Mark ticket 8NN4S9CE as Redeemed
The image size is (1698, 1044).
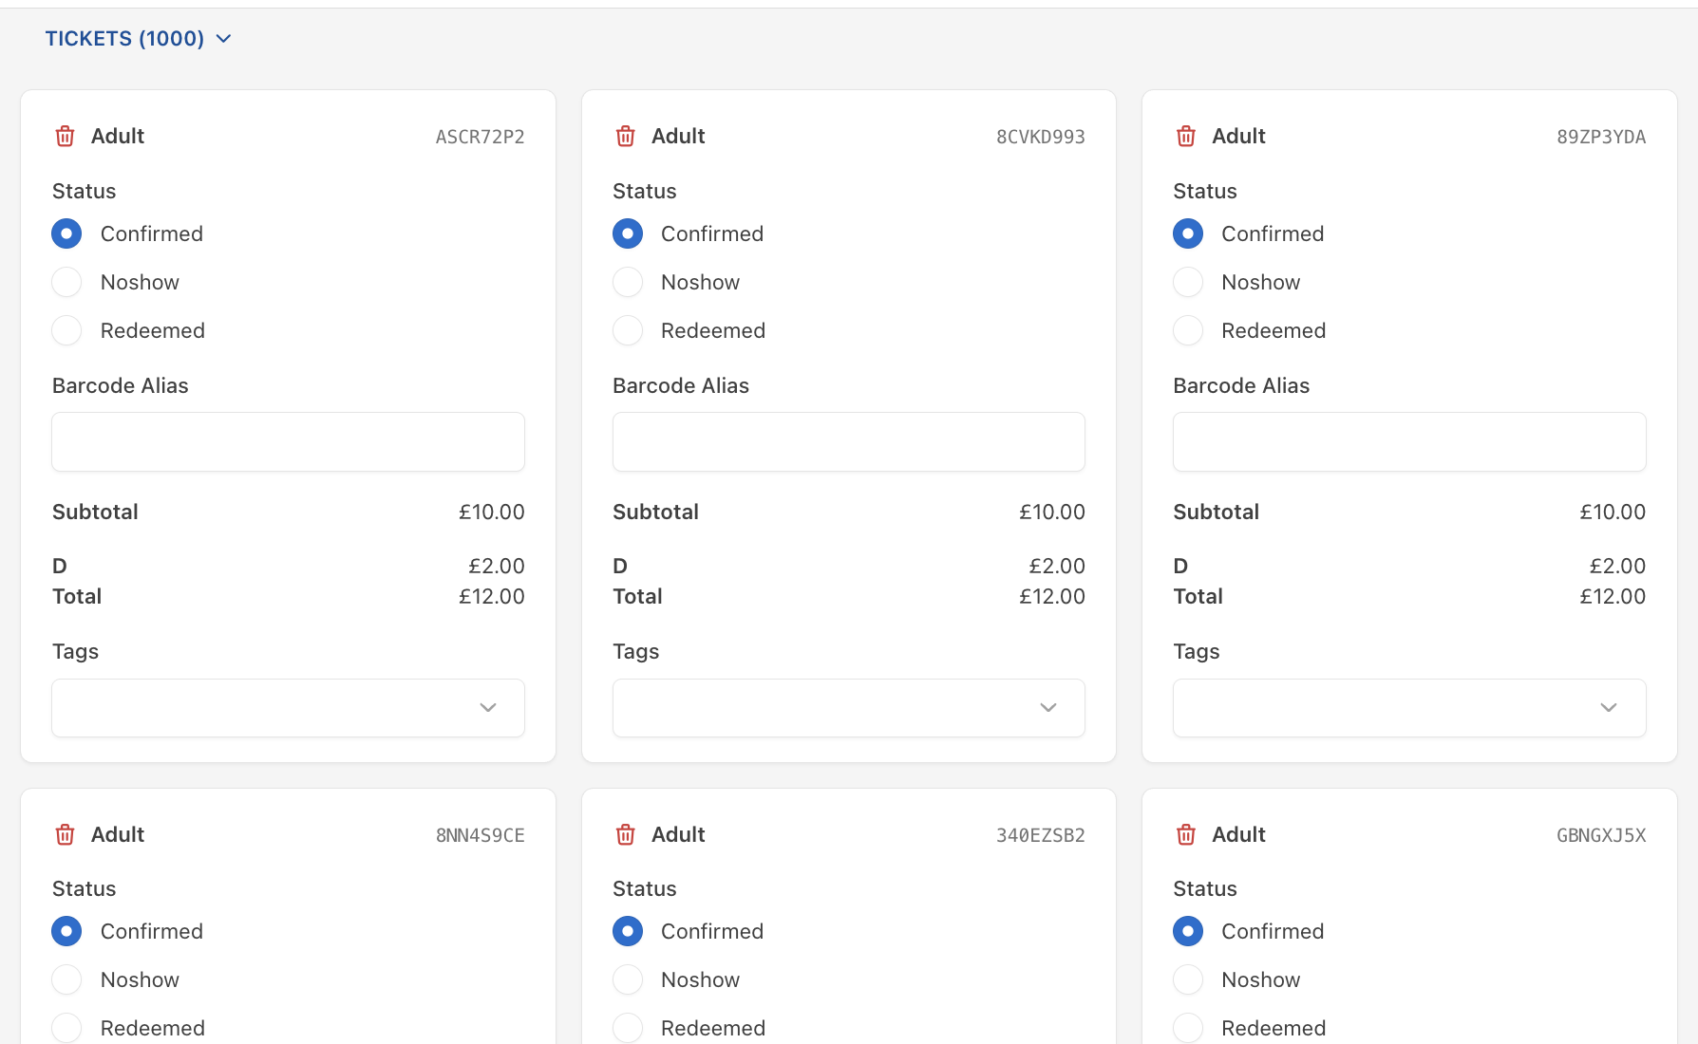(x=66, y=1028)
